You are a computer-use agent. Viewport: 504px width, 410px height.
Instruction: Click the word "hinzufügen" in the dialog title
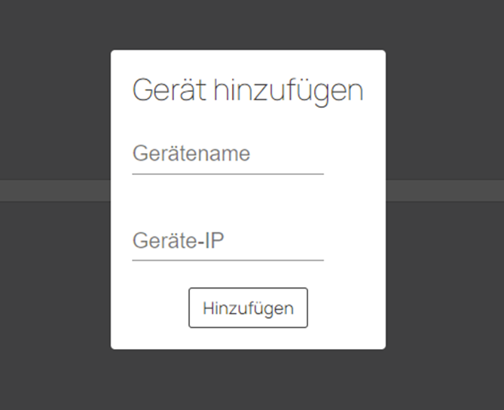tap(288, 90)
